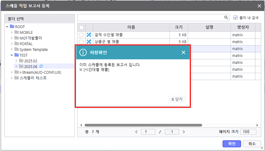The height and width of the screenshot is (151, 265).
Task: Check the 상품군 별 매출 row checkbox
Action: tap(81, 42)
